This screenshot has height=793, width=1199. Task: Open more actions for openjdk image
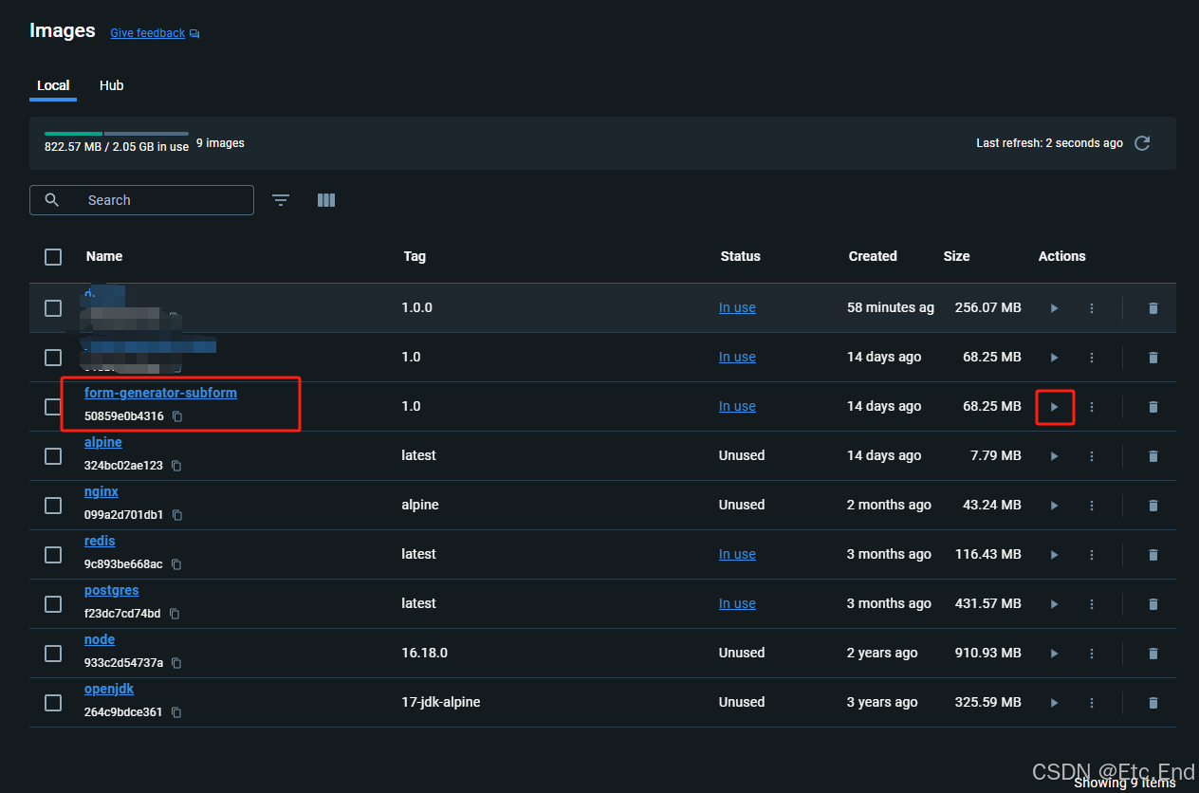[x=1092, y=703]
